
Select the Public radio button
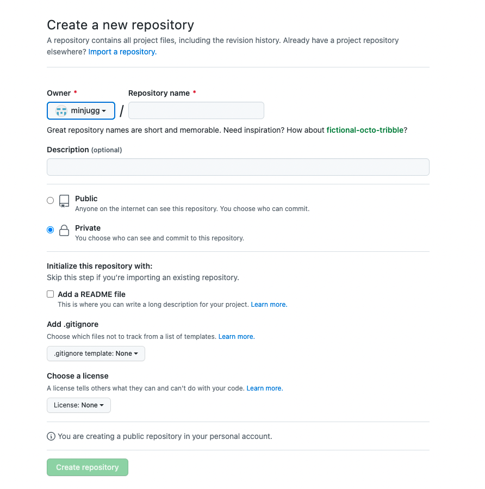point(50,201)
